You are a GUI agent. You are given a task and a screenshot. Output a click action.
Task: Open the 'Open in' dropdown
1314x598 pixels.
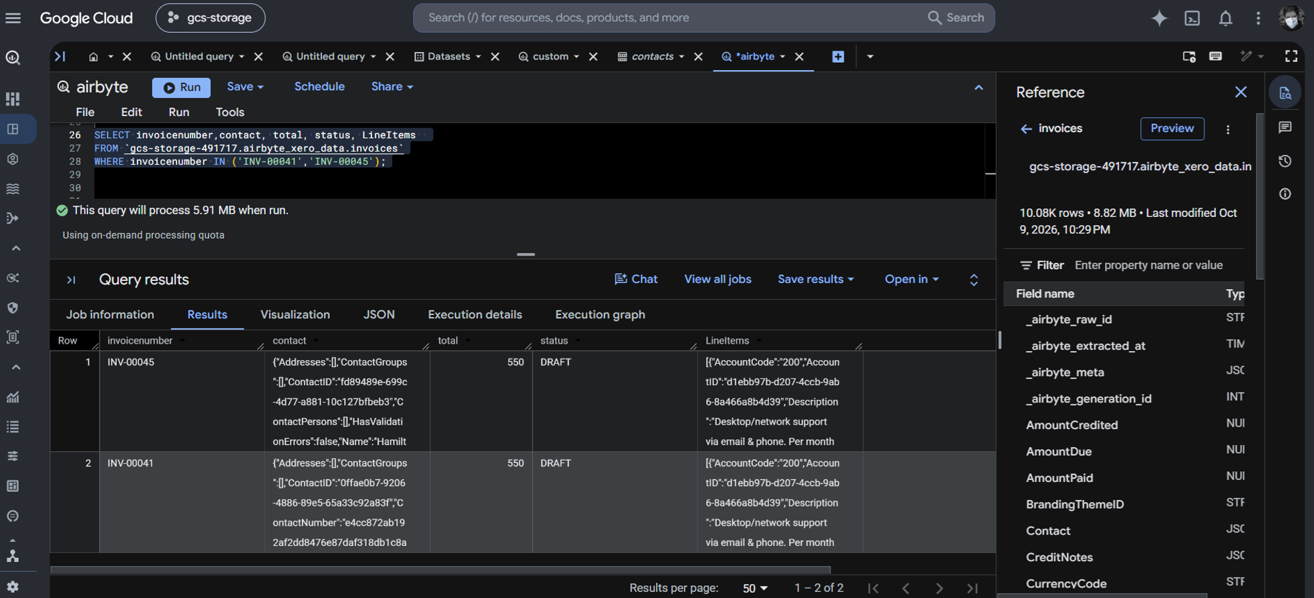912,279
